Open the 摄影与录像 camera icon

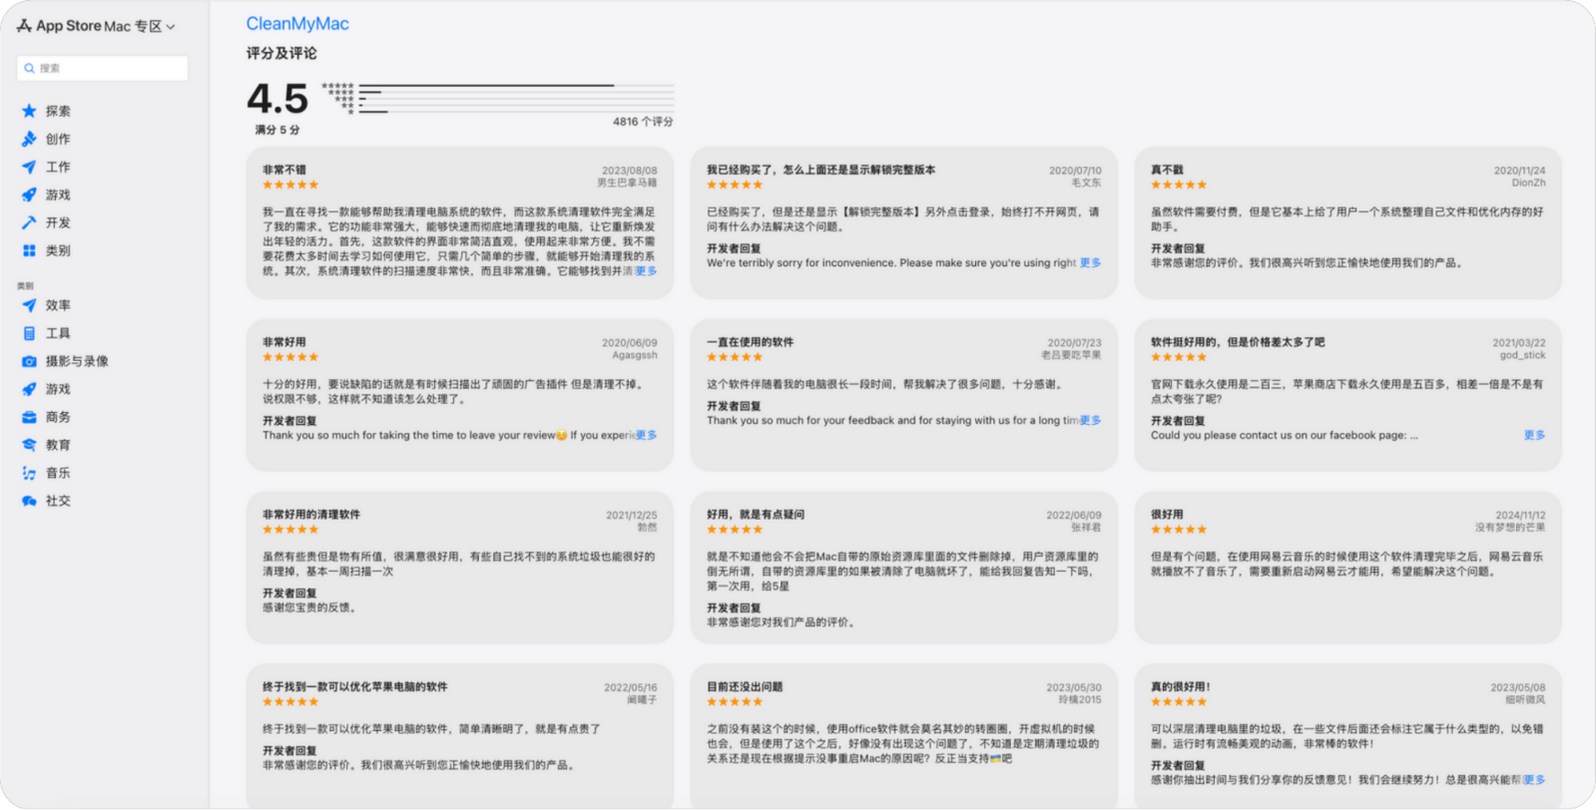pos(29,361)
